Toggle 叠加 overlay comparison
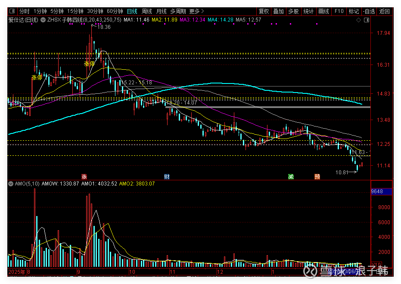 279,11
